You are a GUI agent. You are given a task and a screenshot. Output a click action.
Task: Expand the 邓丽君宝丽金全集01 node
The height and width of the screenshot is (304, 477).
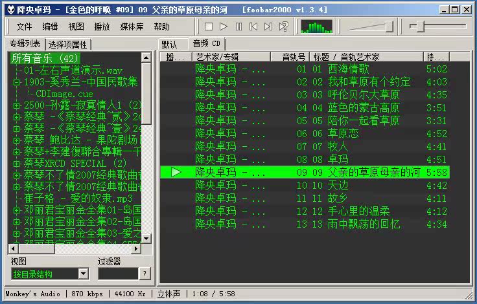[x=16, y=210]
